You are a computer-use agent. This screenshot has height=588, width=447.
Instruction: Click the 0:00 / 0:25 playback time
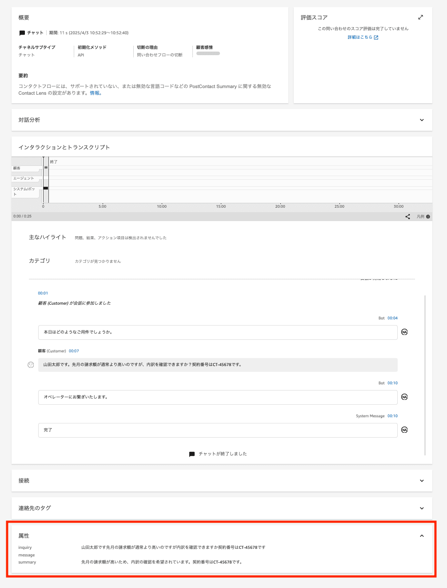[x=22, y=216]
